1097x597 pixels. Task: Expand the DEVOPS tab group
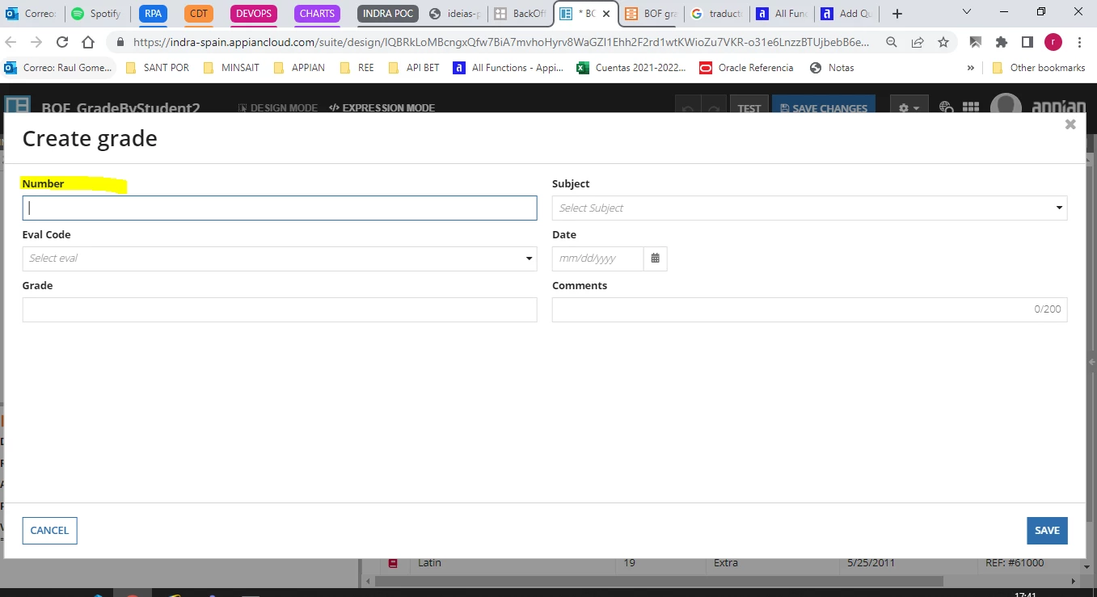click(253, 14)
